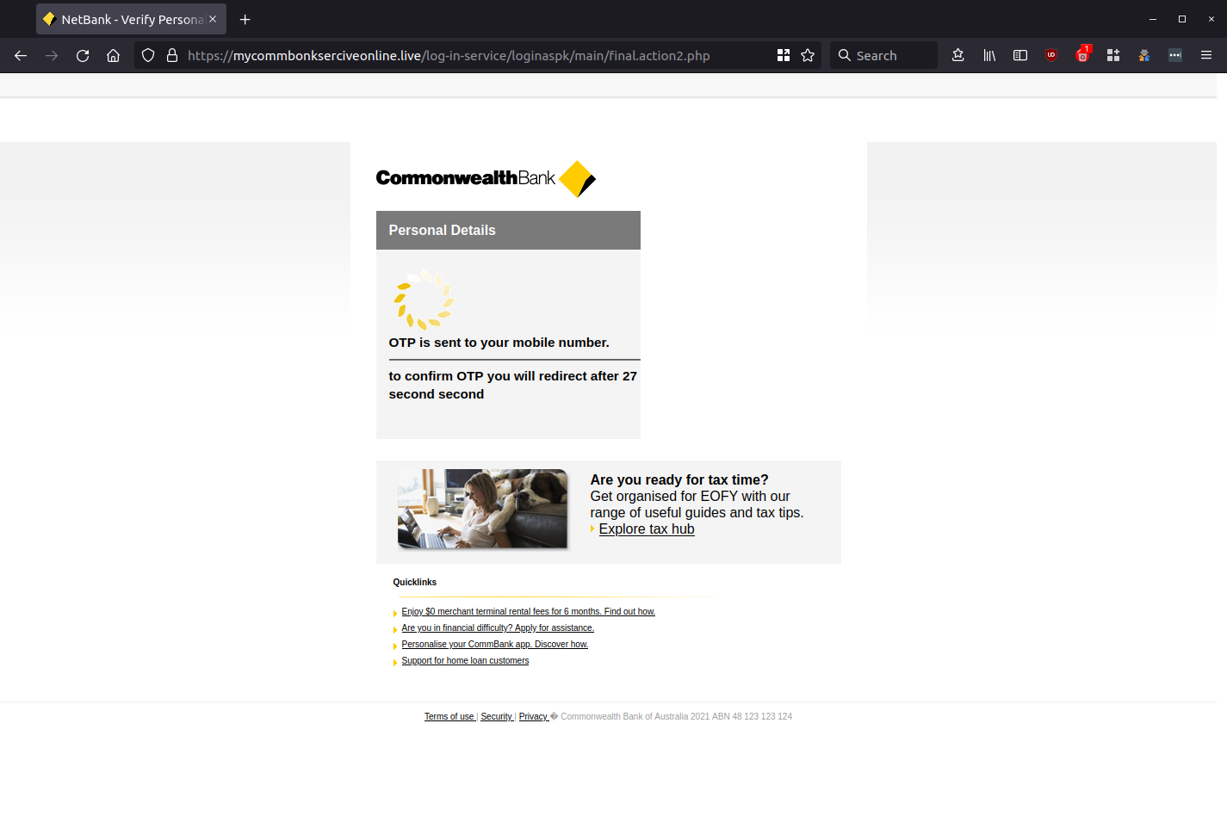This screenshot has height=816, width=1227.
Task: Open the grid-plus extension icon
Action: point(1113,55)
